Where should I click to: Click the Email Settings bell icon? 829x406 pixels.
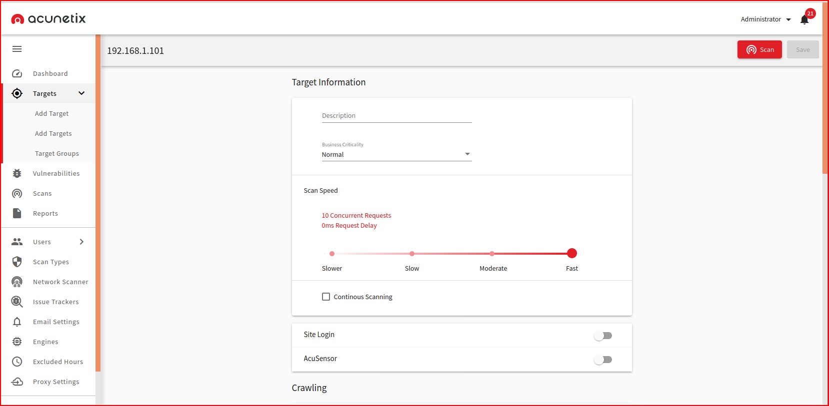click(x=17, y=322)
